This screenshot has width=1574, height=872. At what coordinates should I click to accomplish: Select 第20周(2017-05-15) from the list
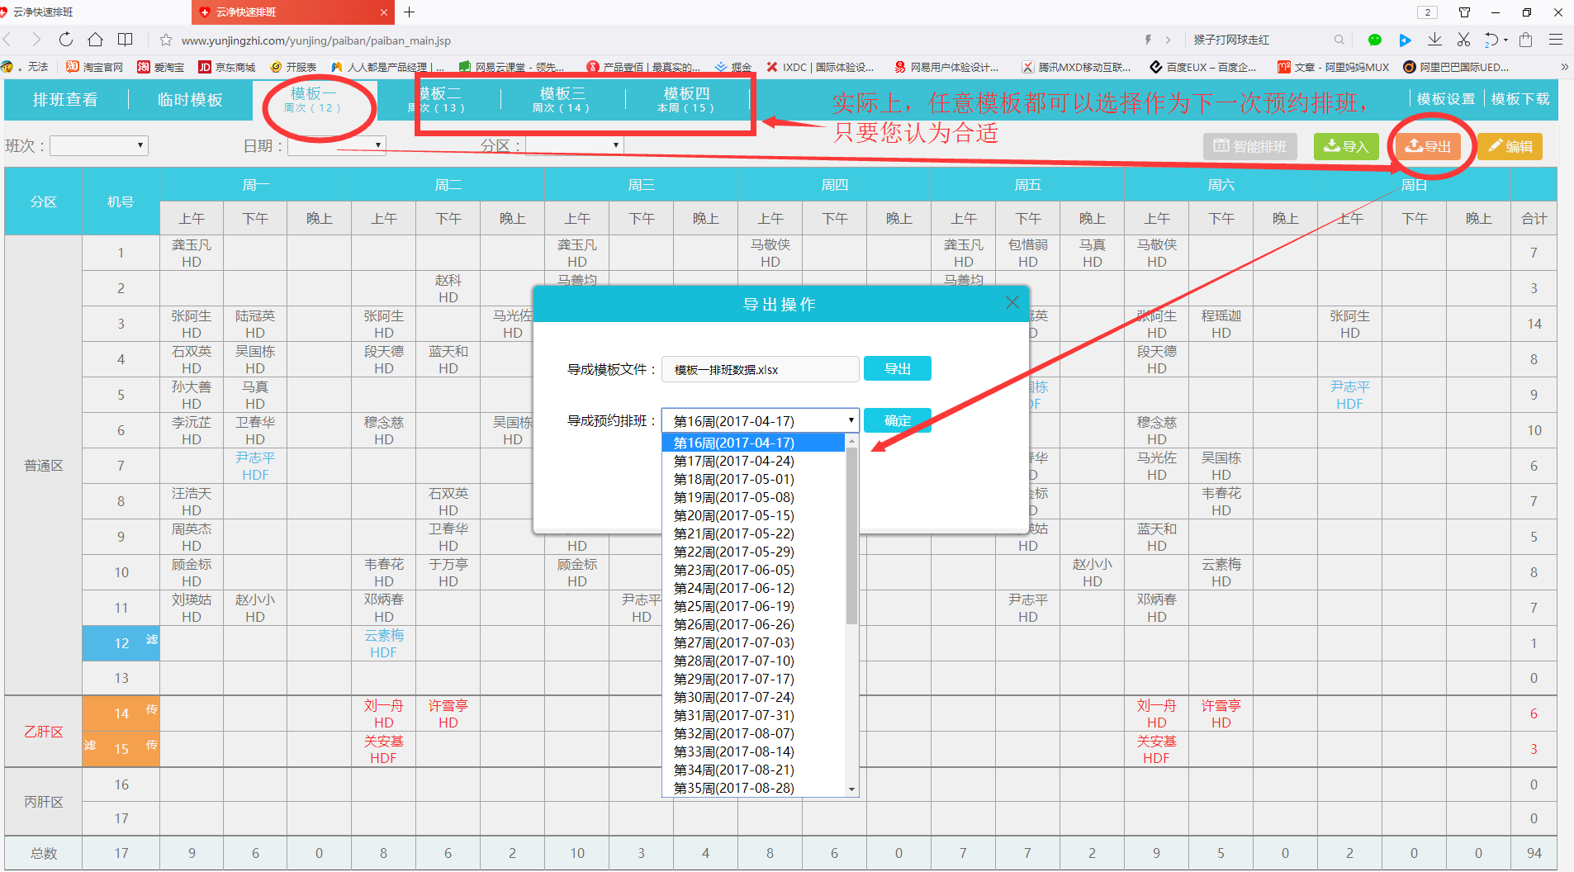click(733, 515)
